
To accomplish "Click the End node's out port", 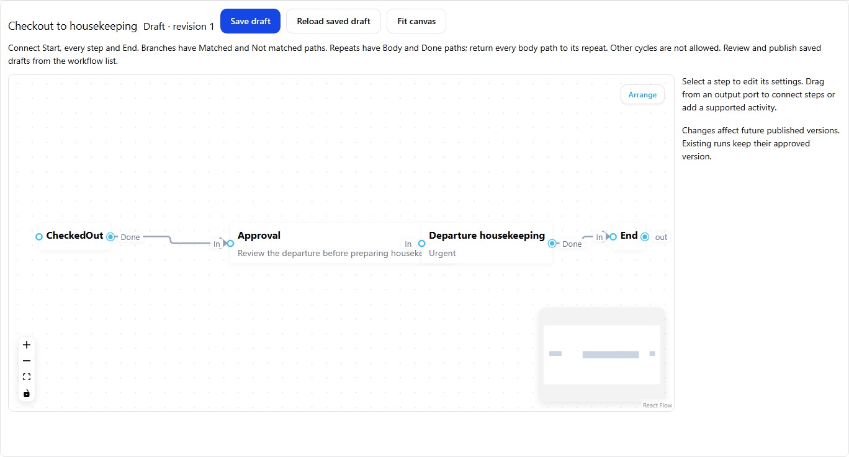I will pyautogui.click(x=645, y=236).
